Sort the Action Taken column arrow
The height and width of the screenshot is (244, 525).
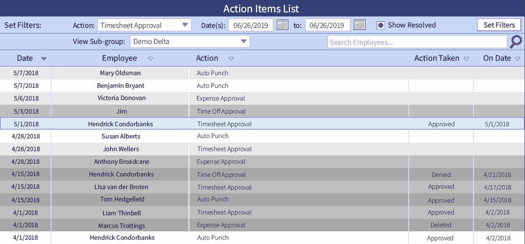[x=466, y=59]
